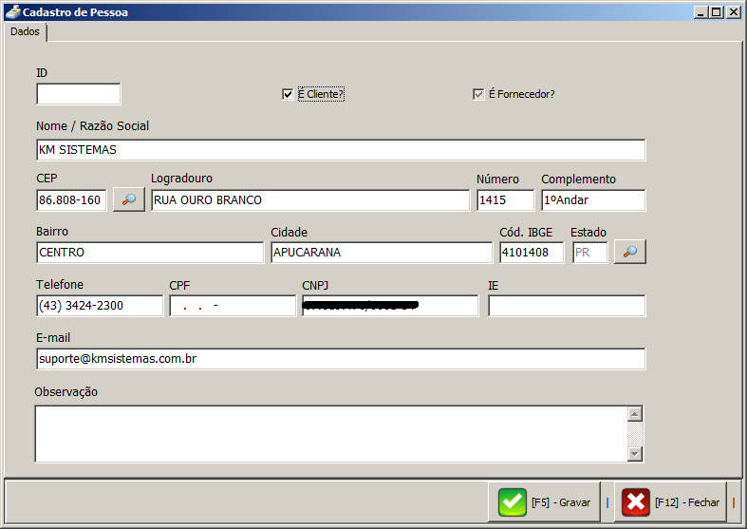Click the Observação scrollbar down arrow

coord(635,454)
